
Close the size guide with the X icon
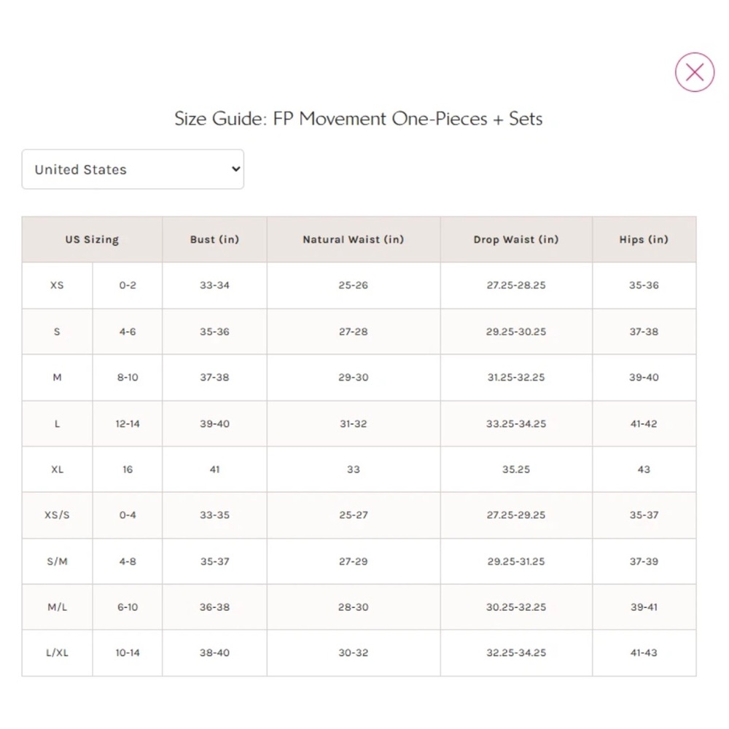695,72
